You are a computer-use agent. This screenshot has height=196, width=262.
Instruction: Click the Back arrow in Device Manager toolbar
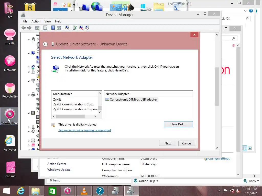[24, 28]
